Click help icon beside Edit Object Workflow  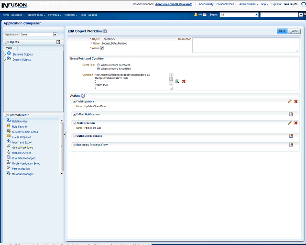click(x=105, y=31)
